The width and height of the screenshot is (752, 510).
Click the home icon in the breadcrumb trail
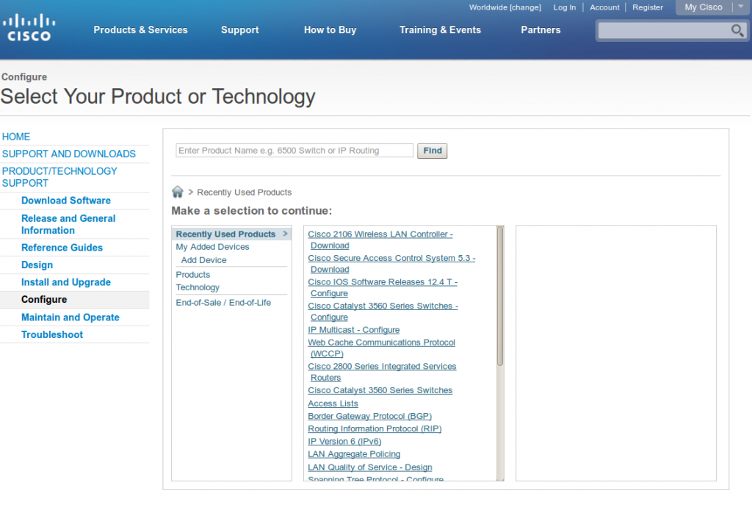coord(178,192)
